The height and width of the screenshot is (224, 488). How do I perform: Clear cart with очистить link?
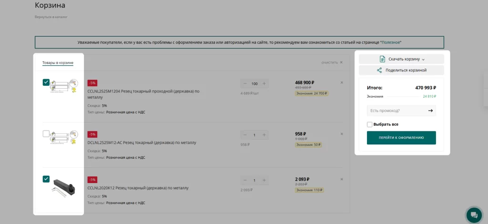[x=332, y=62]
